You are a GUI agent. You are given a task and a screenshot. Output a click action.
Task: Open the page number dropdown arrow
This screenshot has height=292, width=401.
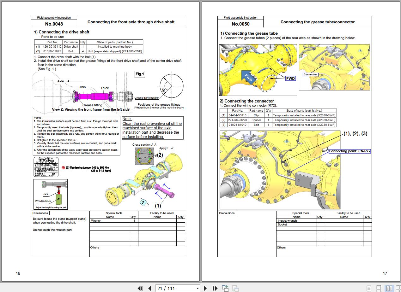click(x=198, y=288)
